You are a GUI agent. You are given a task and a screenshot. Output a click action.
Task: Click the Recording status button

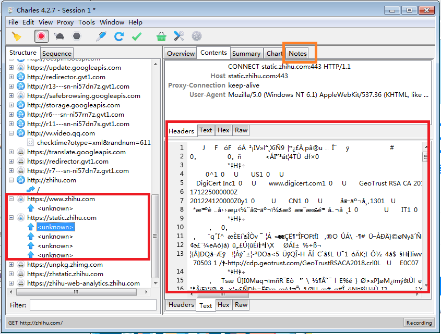pyautogui.click(x=419, y=323)
